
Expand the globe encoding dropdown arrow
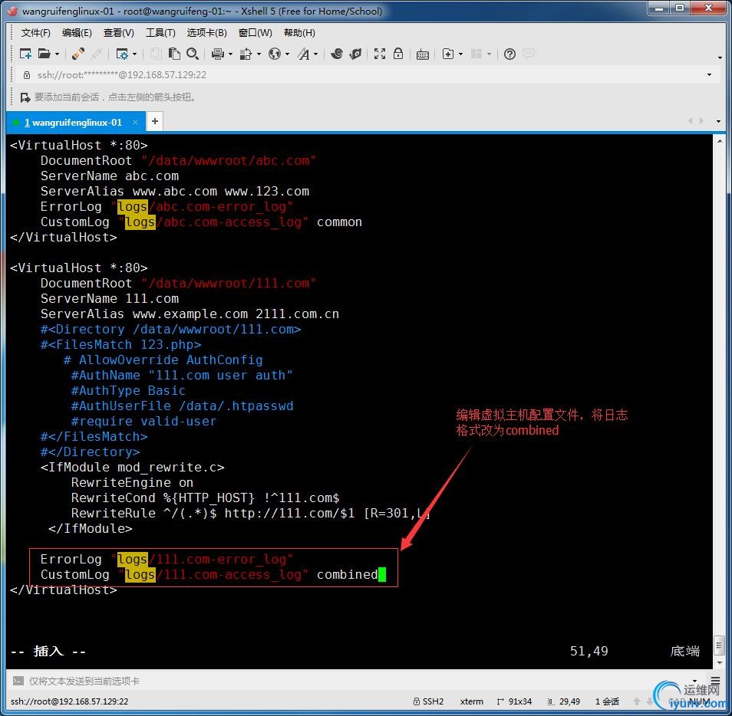coord(288,54)
